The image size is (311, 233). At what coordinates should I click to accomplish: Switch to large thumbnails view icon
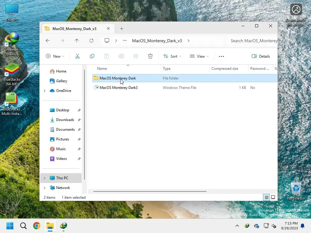click(x=273, y=197)
